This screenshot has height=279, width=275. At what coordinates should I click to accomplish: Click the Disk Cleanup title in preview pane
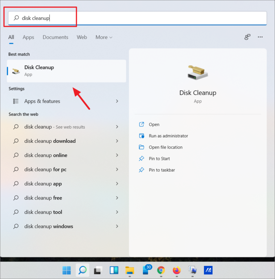(x=198, y=93)
